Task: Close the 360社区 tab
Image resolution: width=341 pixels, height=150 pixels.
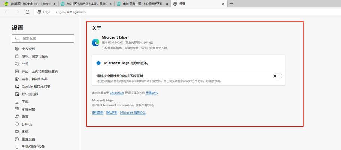Action: (x=110, y=4)
